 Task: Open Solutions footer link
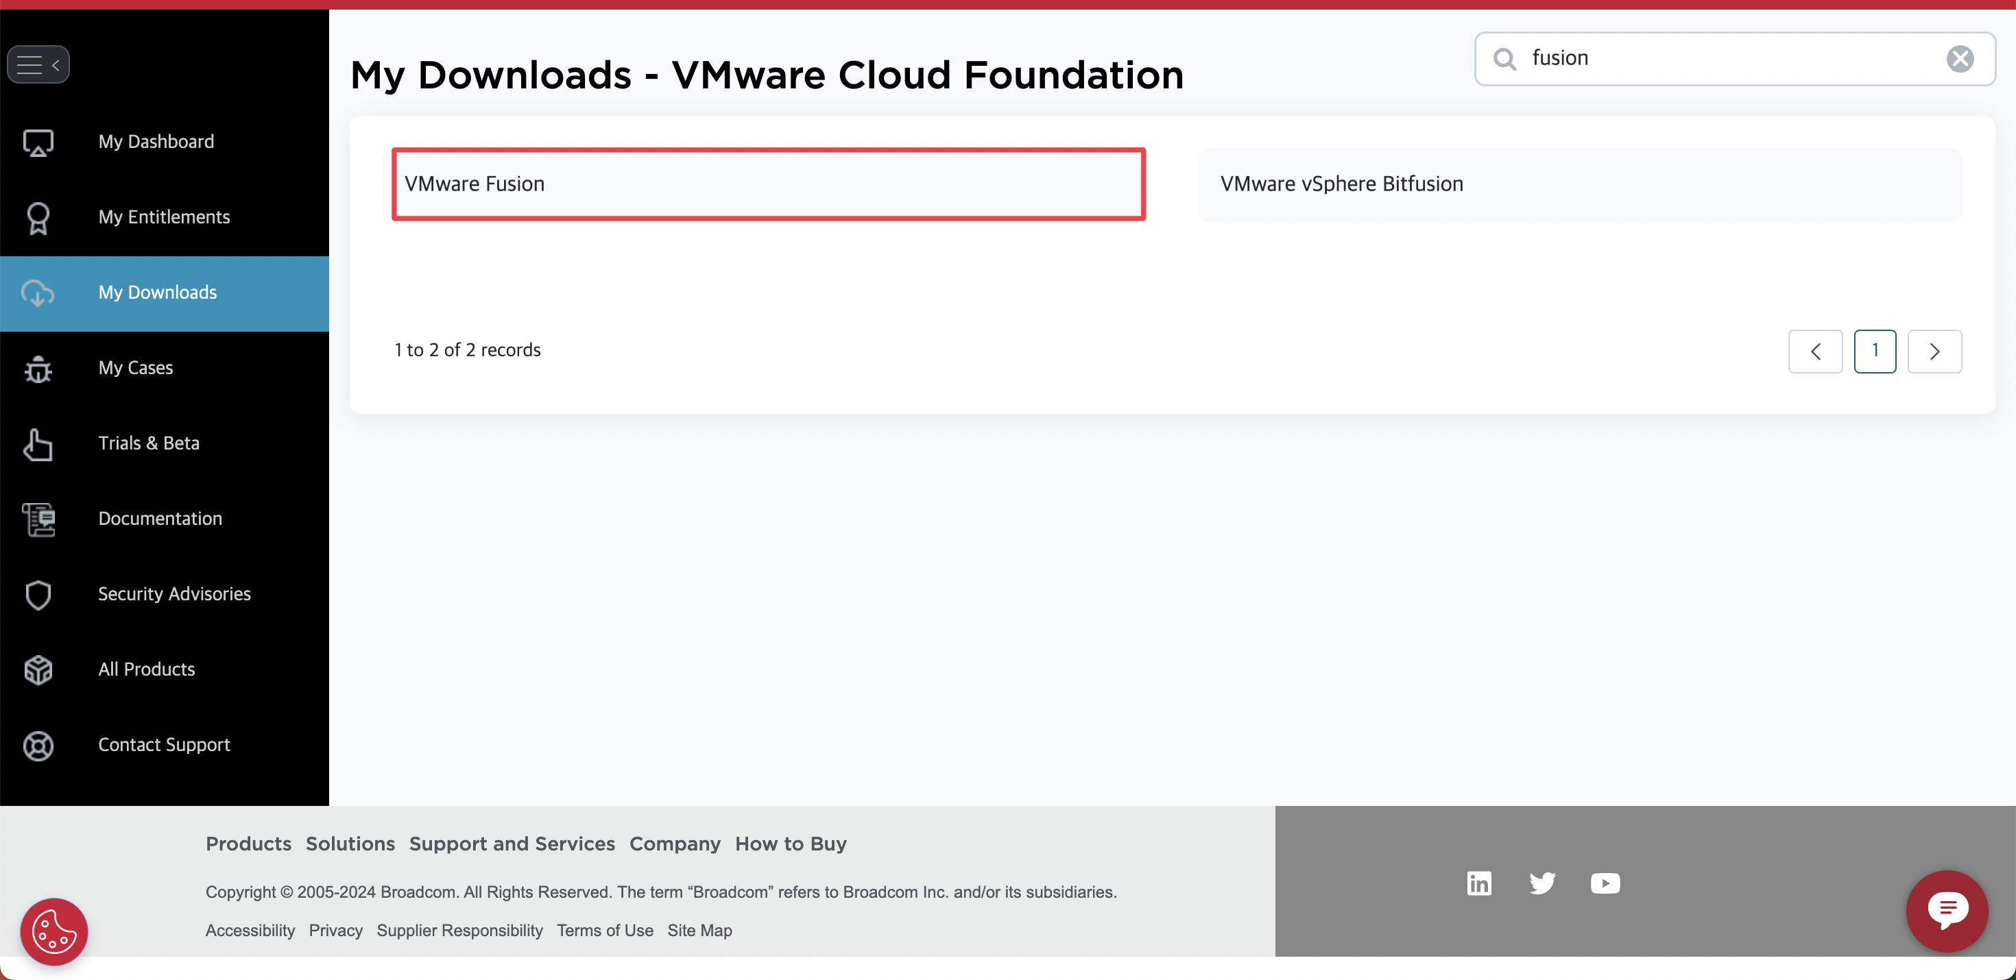[350, 844]
